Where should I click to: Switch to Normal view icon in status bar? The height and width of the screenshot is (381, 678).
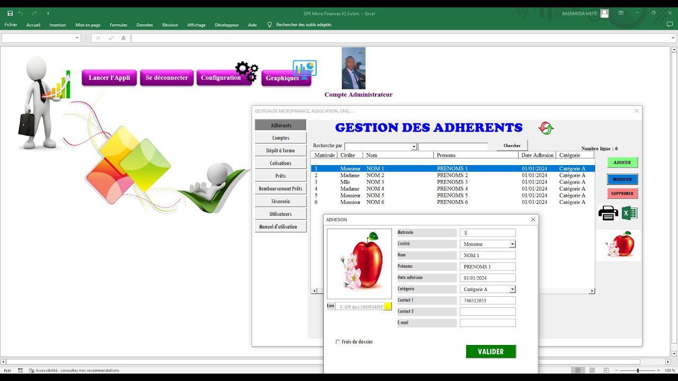pos(578,370)
